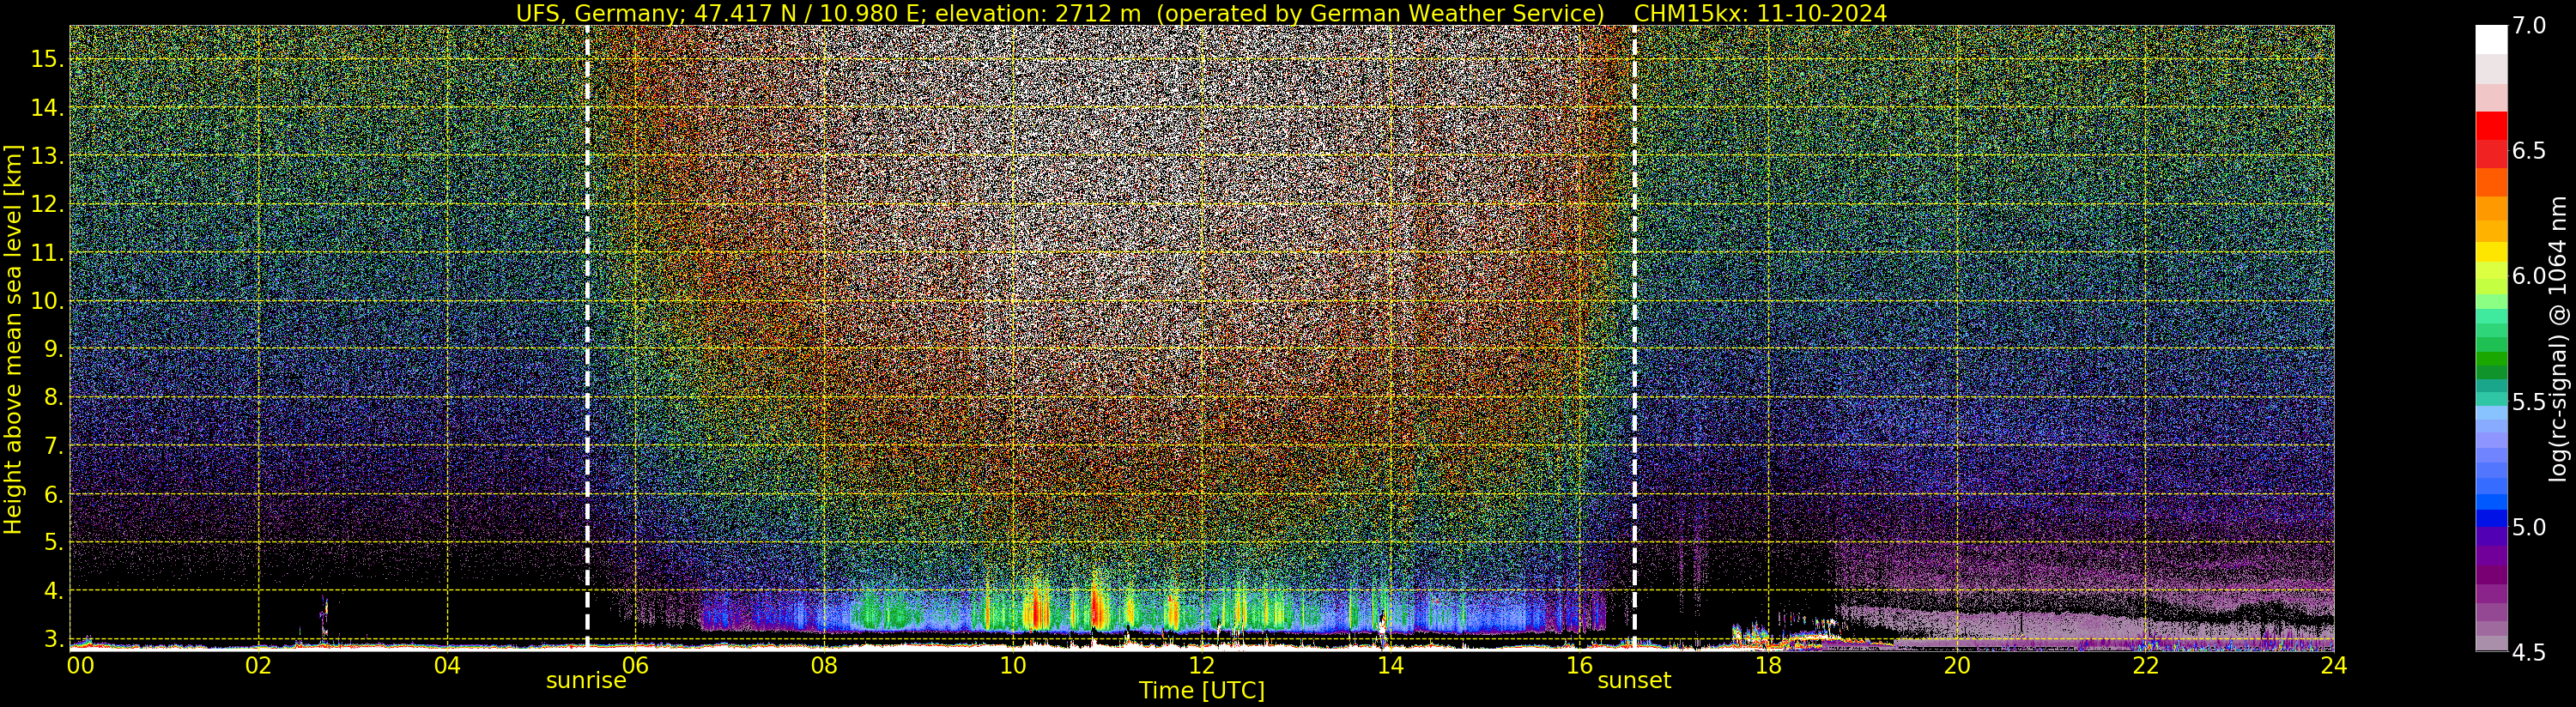Click the white dashed sunset line
The height and width of the screenshot is (707, 2576).
(x=1634, y=336)
